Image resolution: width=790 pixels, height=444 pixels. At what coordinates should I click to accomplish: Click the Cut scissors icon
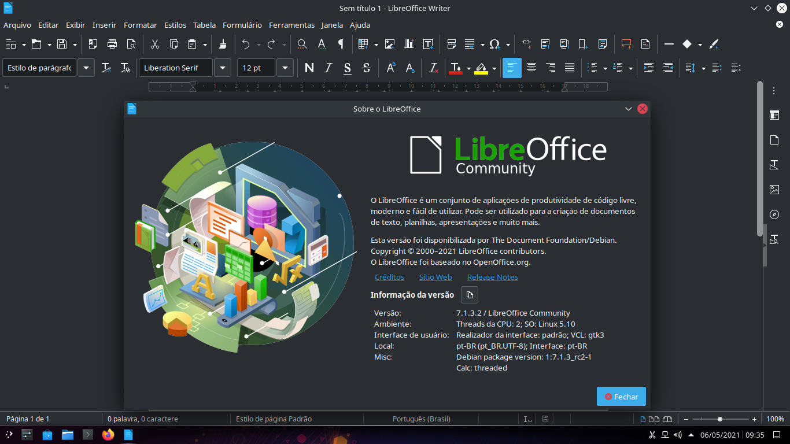155,44
